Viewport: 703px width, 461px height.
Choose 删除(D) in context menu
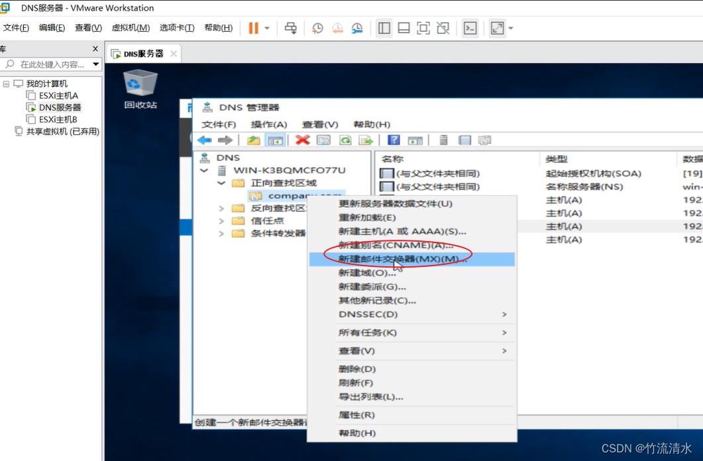point(412,369)
